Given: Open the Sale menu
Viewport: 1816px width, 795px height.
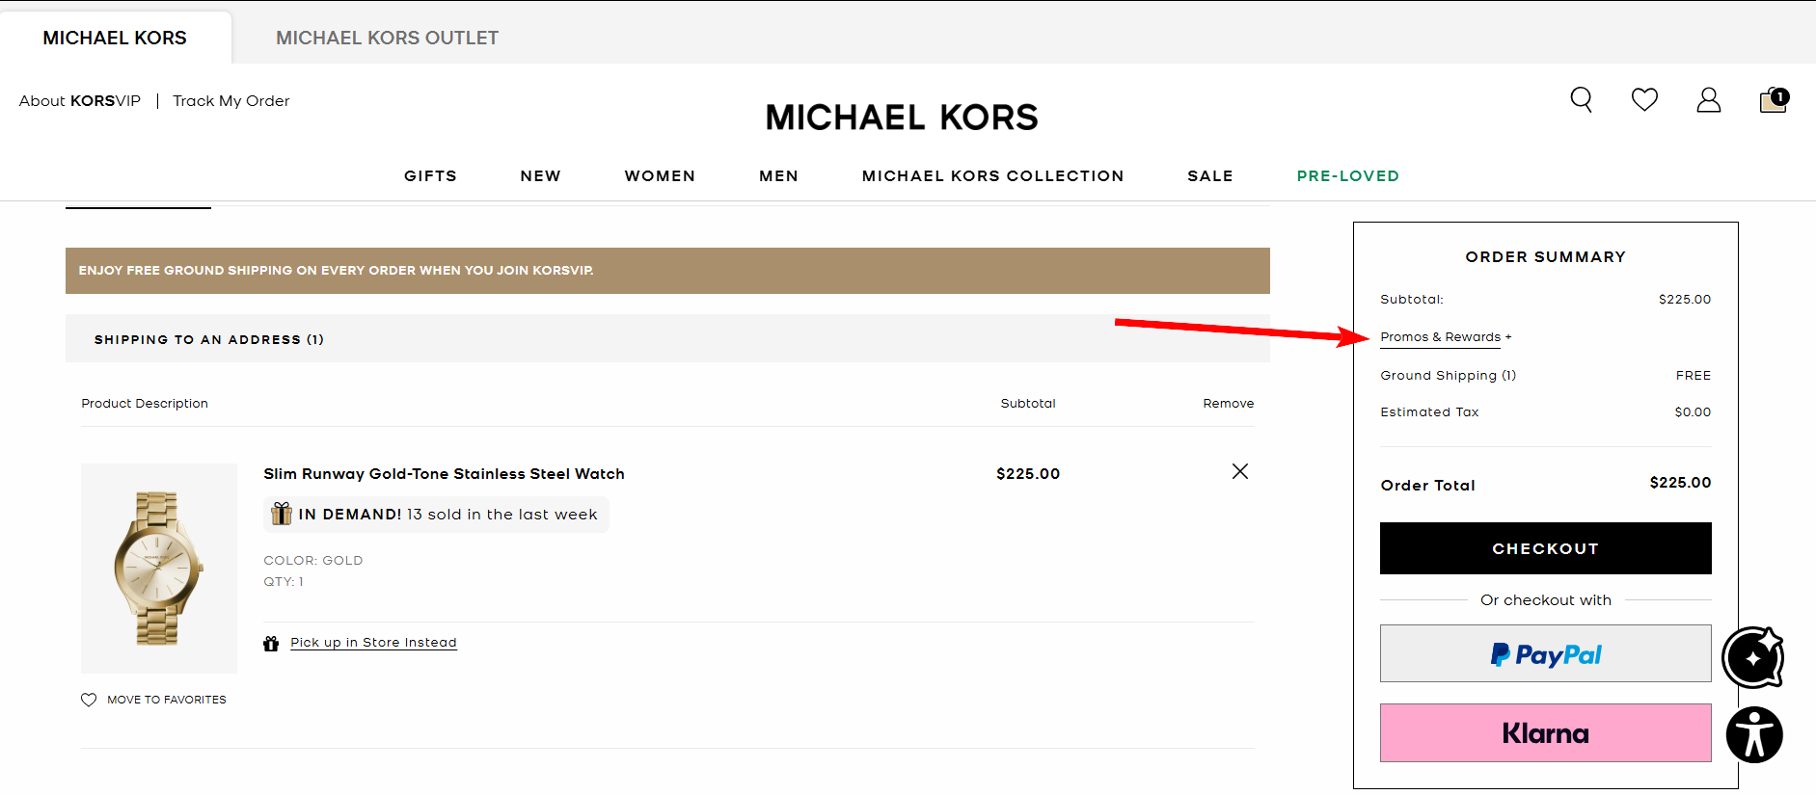Looking at the screenshot, I should 1209,175.
